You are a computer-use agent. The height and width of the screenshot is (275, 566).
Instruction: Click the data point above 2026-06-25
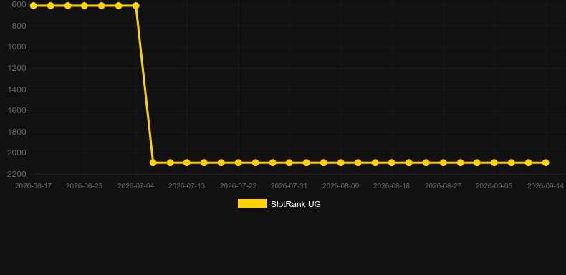(85, 6)
